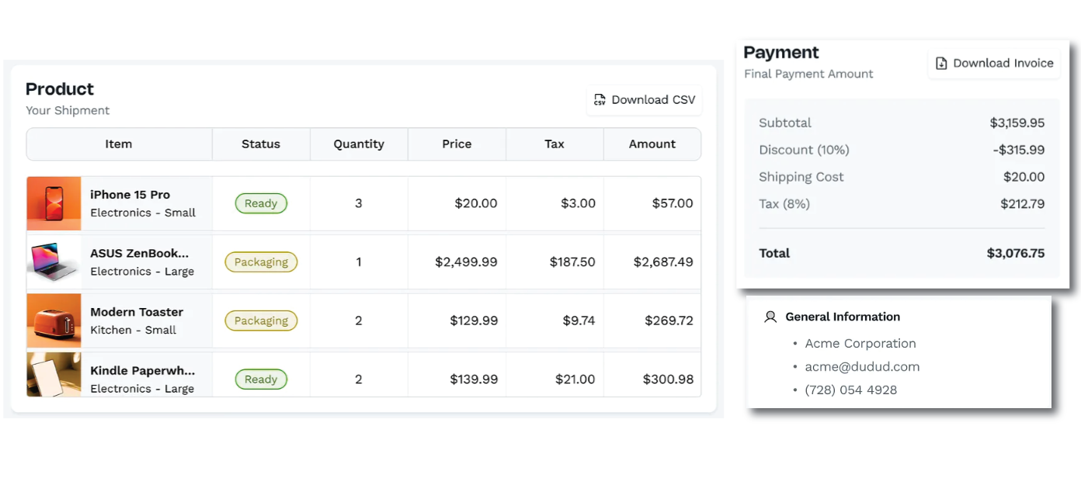The image size is (1081, 478).
Task: Sort by the Item column header
Action: click(x=119, y=144)
